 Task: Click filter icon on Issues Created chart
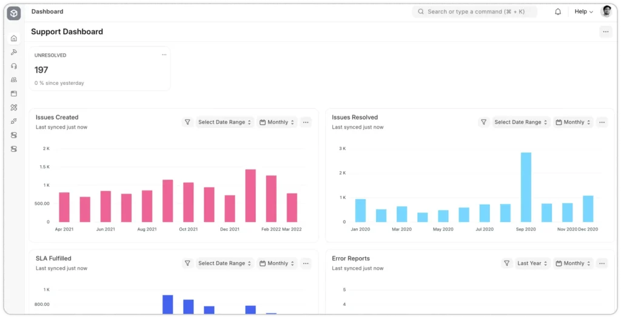(x=187, y=122)
